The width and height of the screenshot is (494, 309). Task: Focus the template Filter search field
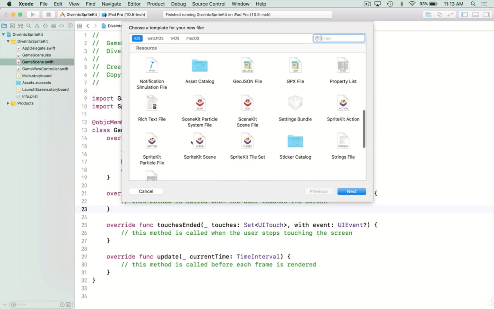pos(339,38)
